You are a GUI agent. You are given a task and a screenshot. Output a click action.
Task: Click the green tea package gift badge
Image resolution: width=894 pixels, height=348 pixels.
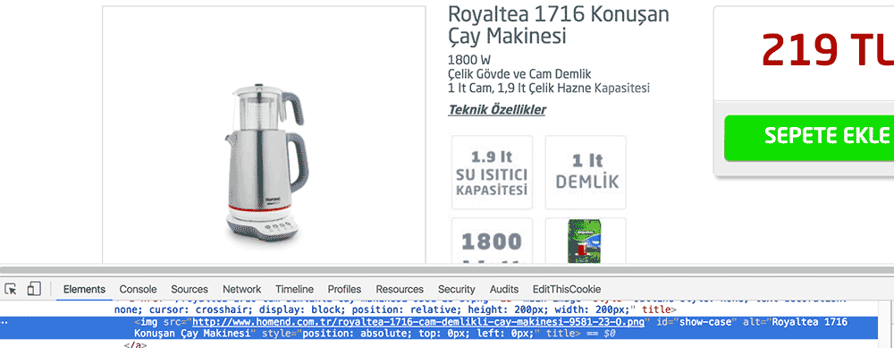[586, 241]
